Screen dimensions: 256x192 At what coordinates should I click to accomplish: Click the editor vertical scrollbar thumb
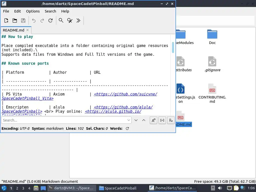(173, 47)
